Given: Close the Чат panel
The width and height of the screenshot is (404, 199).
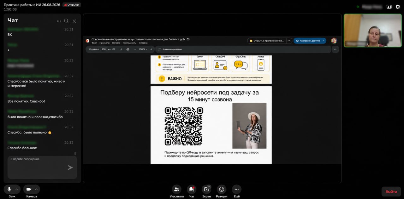Looking at the screenshot, I should pos(74,21).
